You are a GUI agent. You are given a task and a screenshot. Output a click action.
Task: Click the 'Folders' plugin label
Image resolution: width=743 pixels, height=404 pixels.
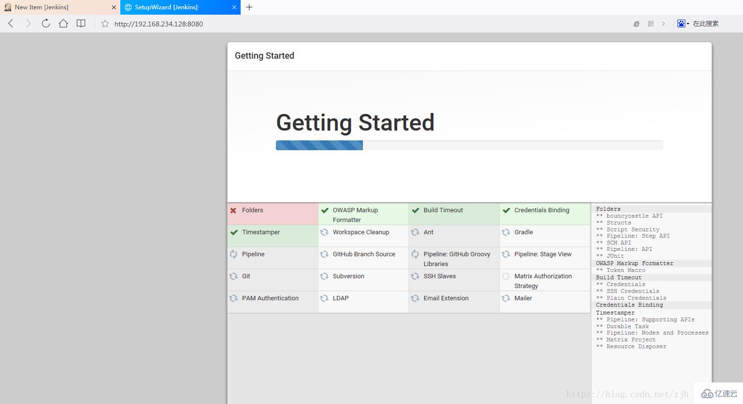(x=252, y=210)
